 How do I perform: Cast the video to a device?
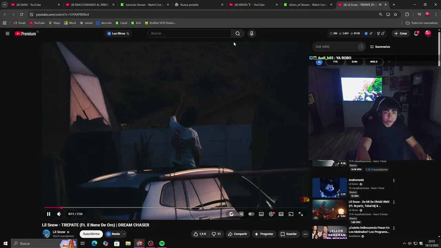291,214
